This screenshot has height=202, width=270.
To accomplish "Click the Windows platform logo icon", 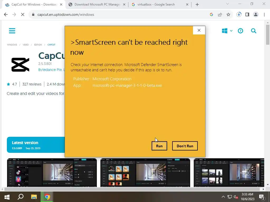I will pos(225,31).
